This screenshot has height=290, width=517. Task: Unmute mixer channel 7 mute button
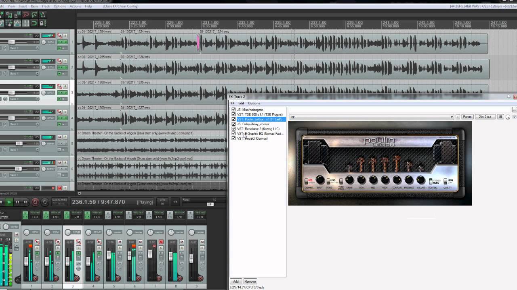tap(161, 242)
